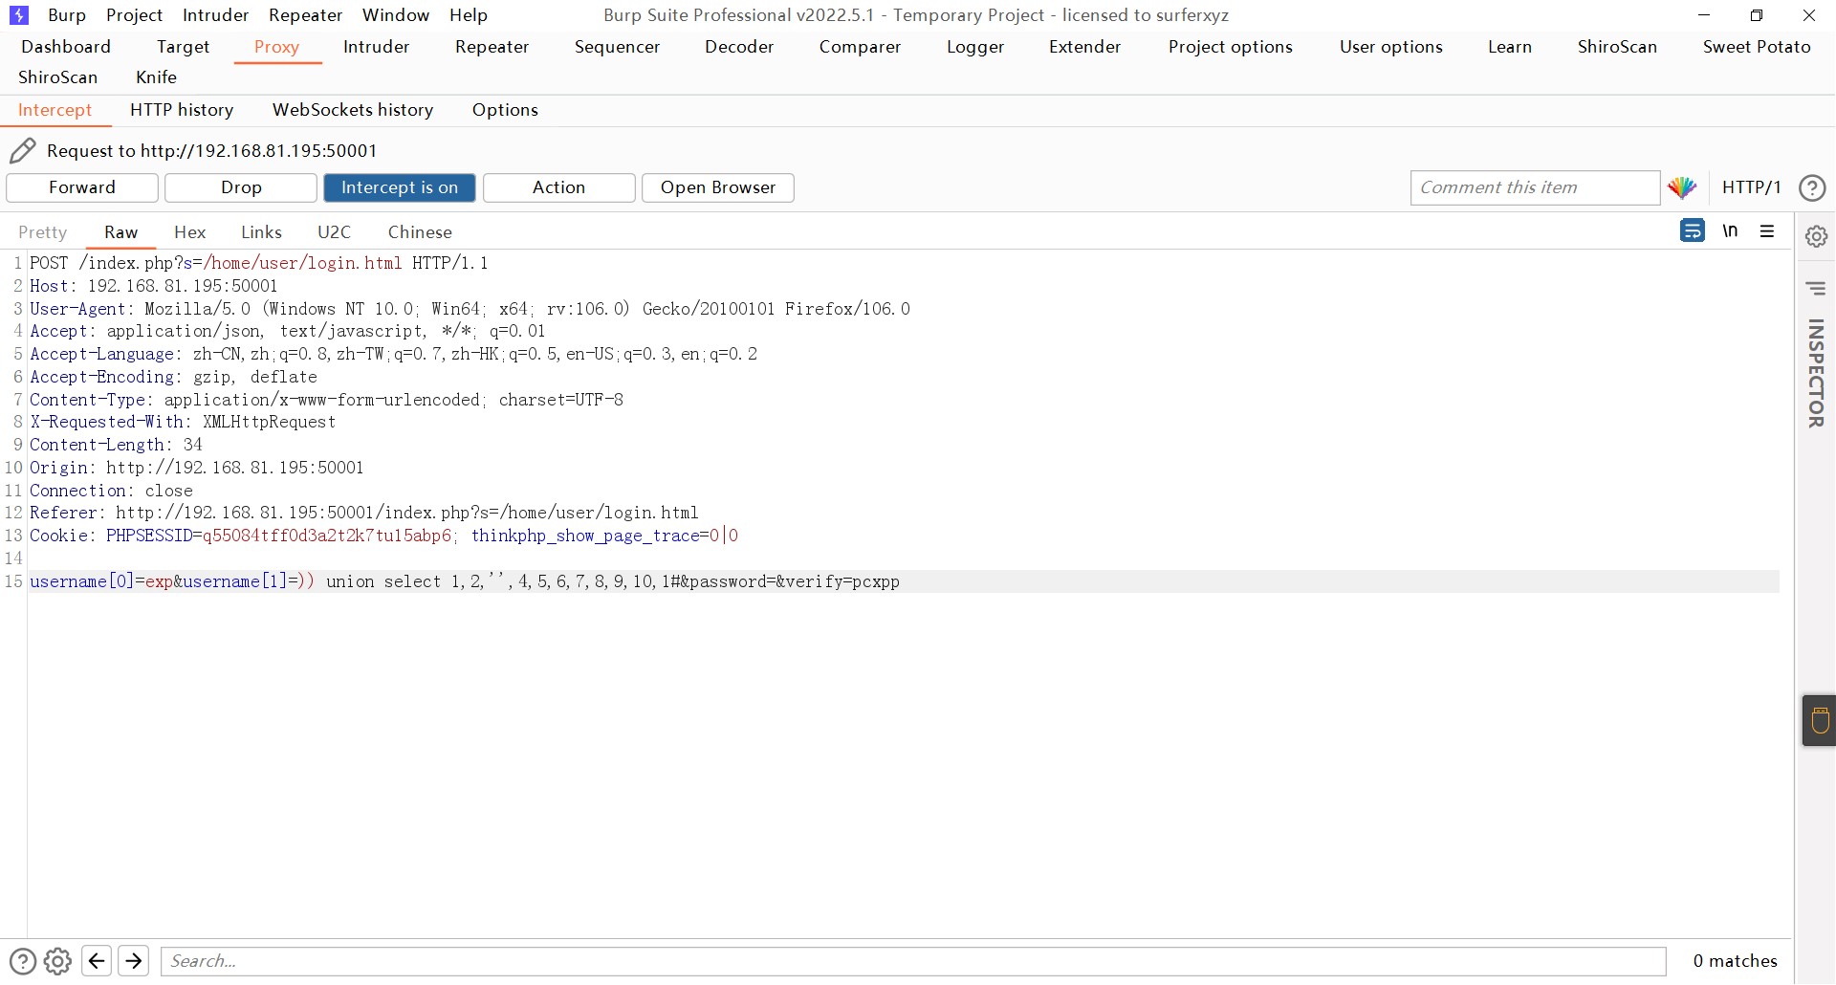Viewport: 1836px width, 985px height.
Task: Open the Help menu
Action: [469, 15]
